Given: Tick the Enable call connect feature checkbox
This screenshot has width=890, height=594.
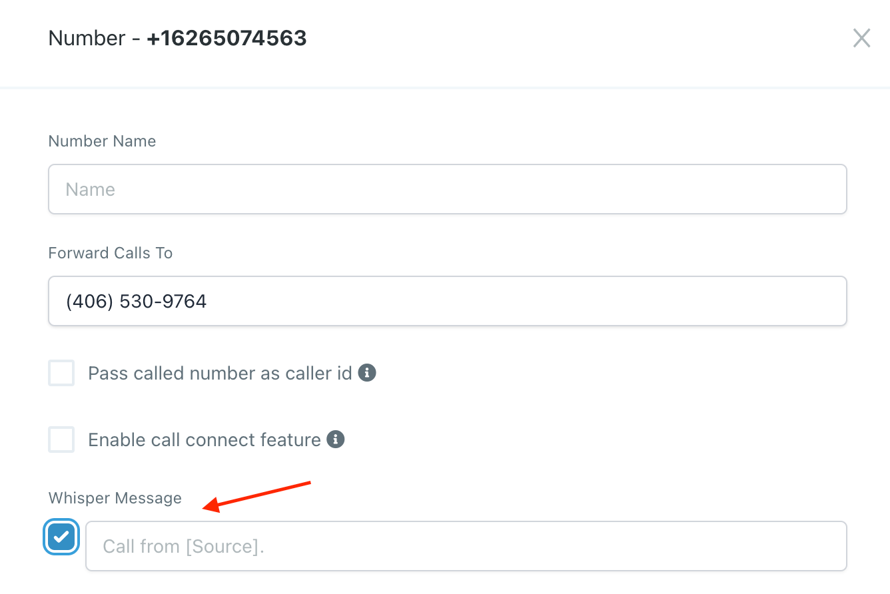Looking at the screenshot, I should (61, 440).
